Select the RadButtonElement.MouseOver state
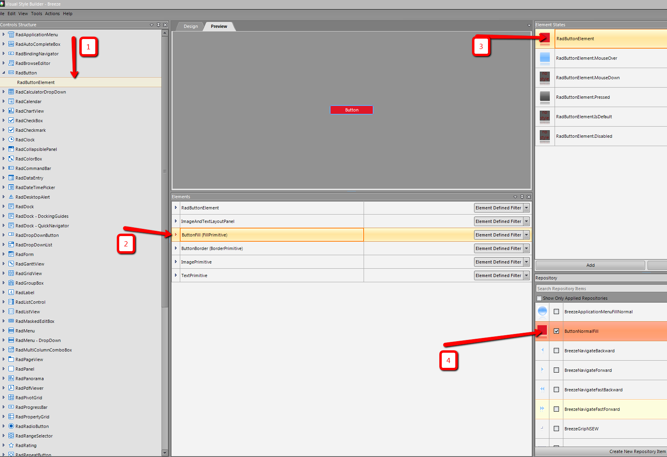 click(601, 58)
